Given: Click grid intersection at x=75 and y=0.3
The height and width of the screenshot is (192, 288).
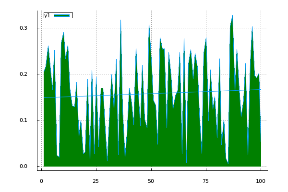Looking at the screenshot, I should pyautogui.click(x=206, y=28).
